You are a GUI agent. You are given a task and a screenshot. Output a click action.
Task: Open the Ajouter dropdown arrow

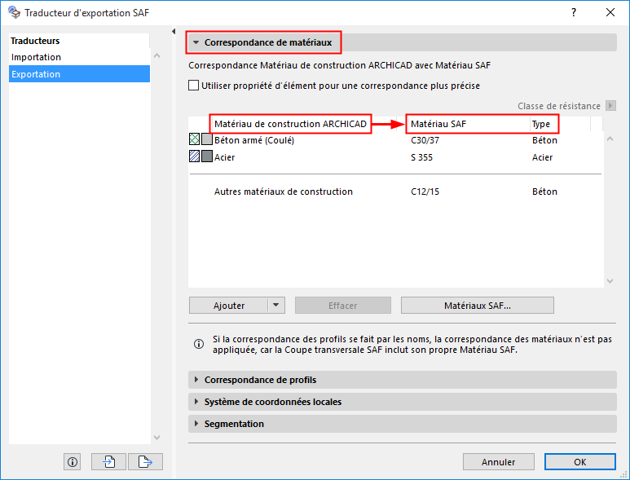click(277, 306)
